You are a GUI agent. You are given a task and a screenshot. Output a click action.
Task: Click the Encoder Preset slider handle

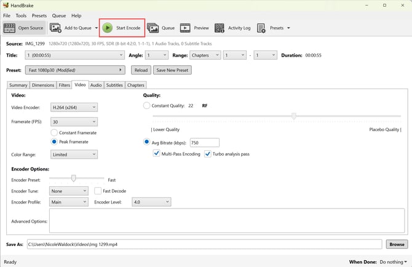pos(74,178)
